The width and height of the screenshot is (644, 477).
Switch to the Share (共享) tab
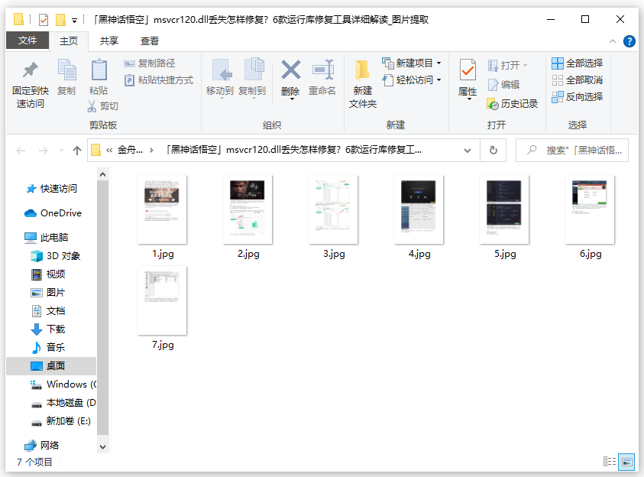[109, 41]
